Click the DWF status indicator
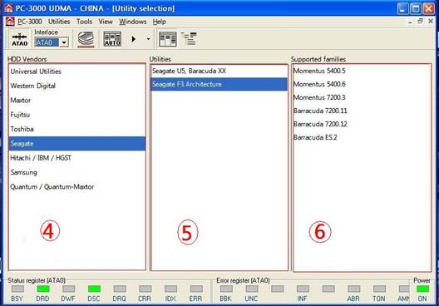Screen dimensions: 439x306 point(68,289)
